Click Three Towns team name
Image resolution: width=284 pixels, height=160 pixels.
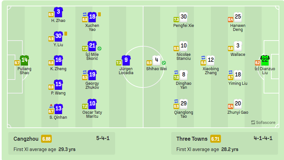coord(192,139)
